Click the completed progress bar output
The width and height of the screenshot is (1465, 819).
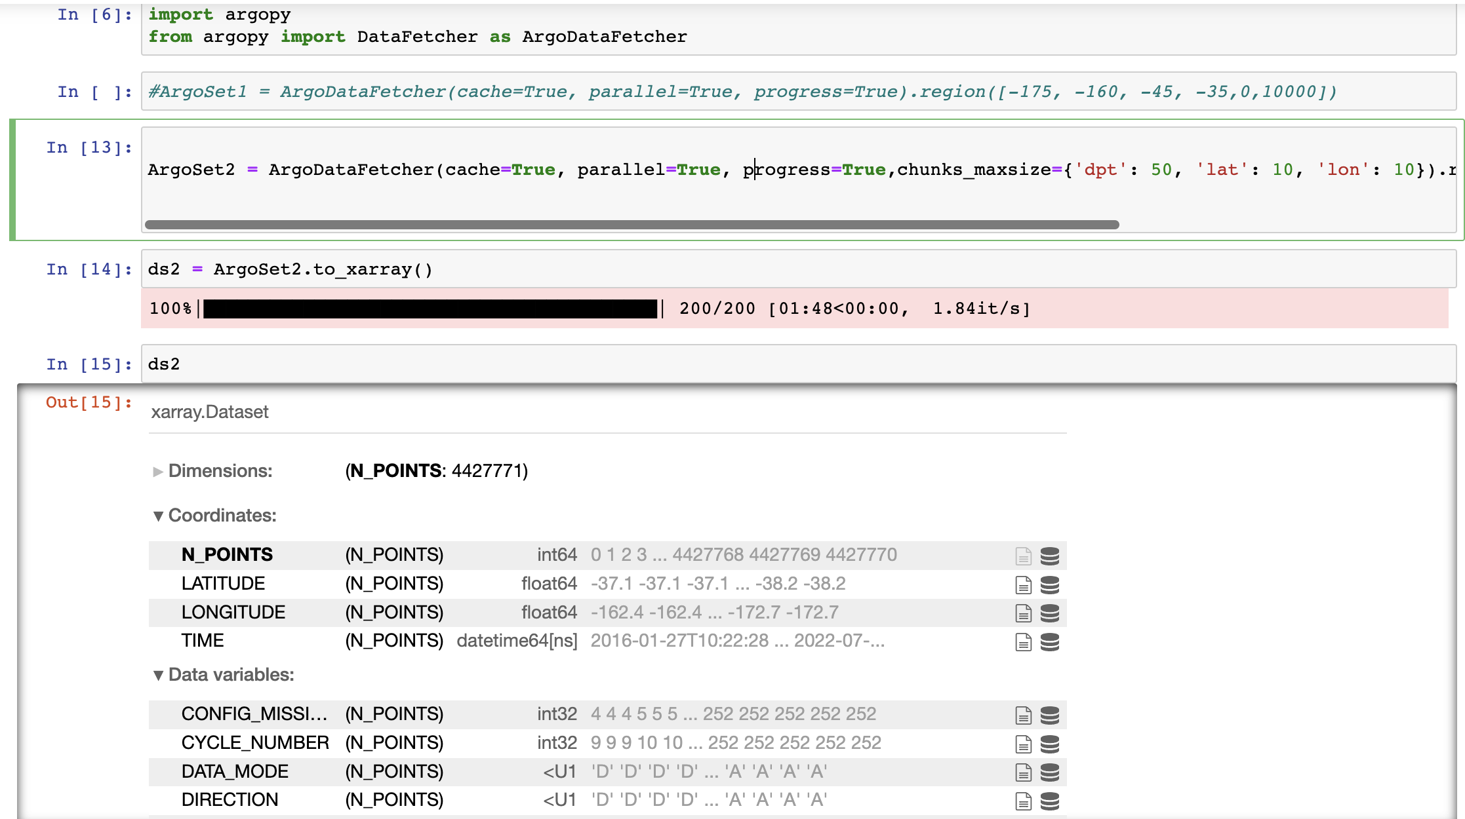[x=430, y=309]
